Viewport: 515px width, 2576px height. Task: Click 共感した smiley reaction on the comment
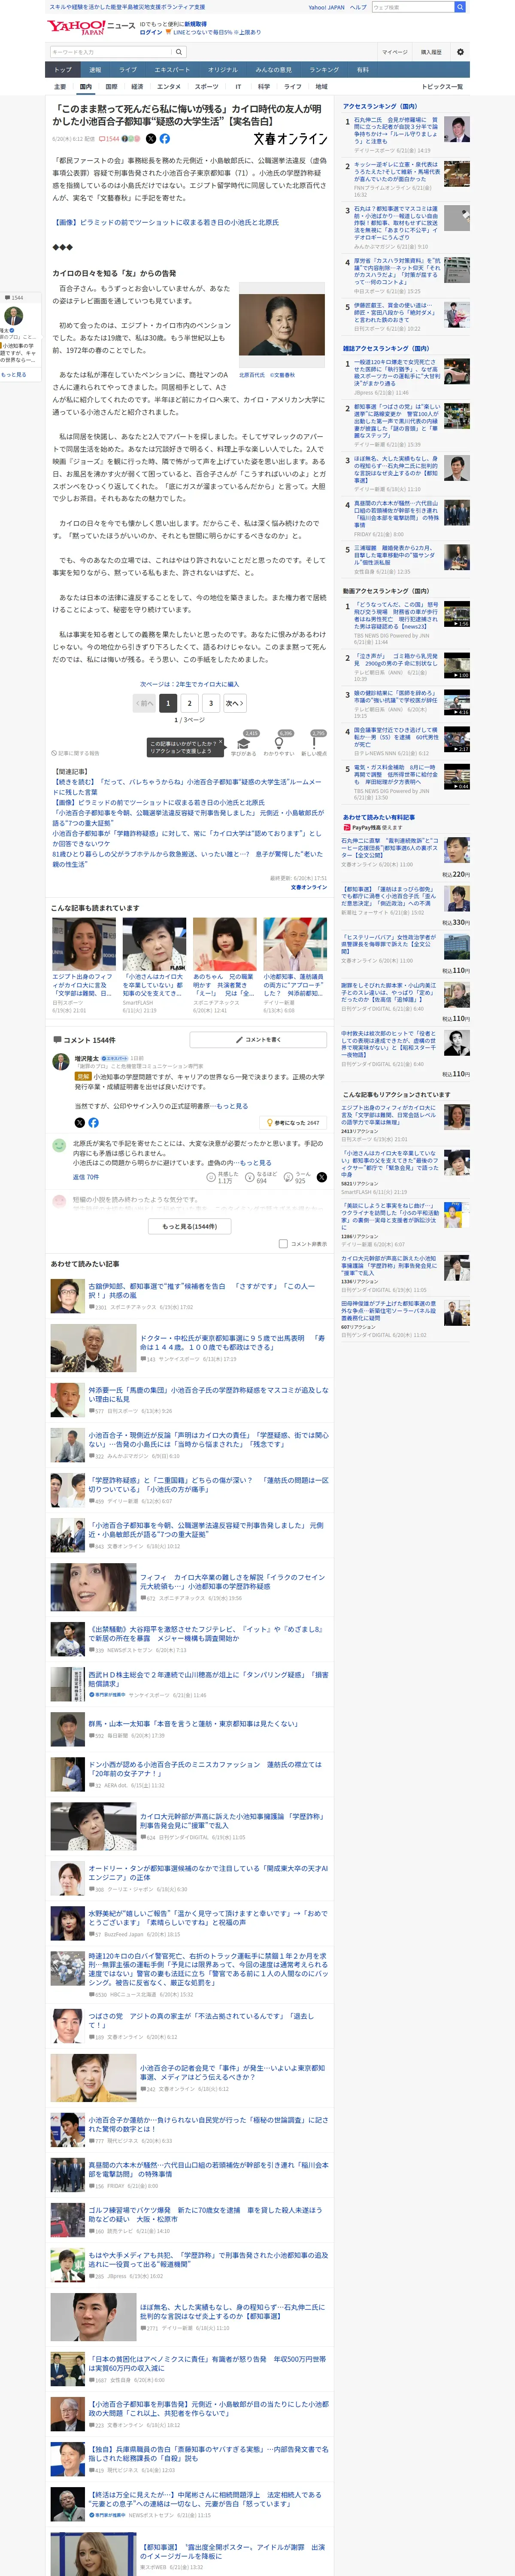pos(211,1177)
